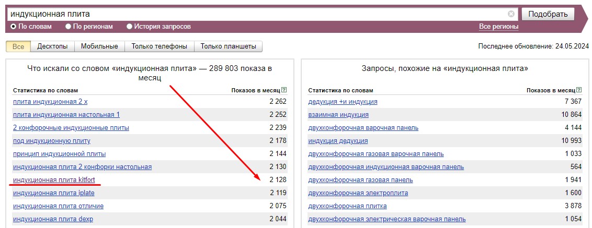This screenshot has width=592, height=228.
Task: Click the 2 262 impressions value
Action: point(278,102)
